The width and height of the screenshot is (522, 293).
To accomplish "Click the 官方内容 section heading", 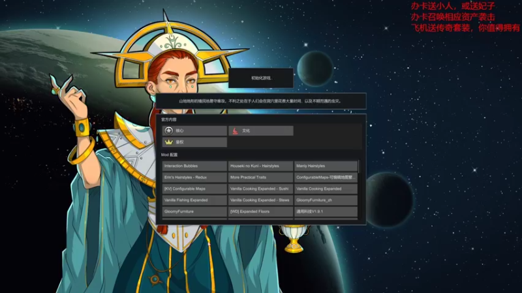I will click(x=169, y=120).
